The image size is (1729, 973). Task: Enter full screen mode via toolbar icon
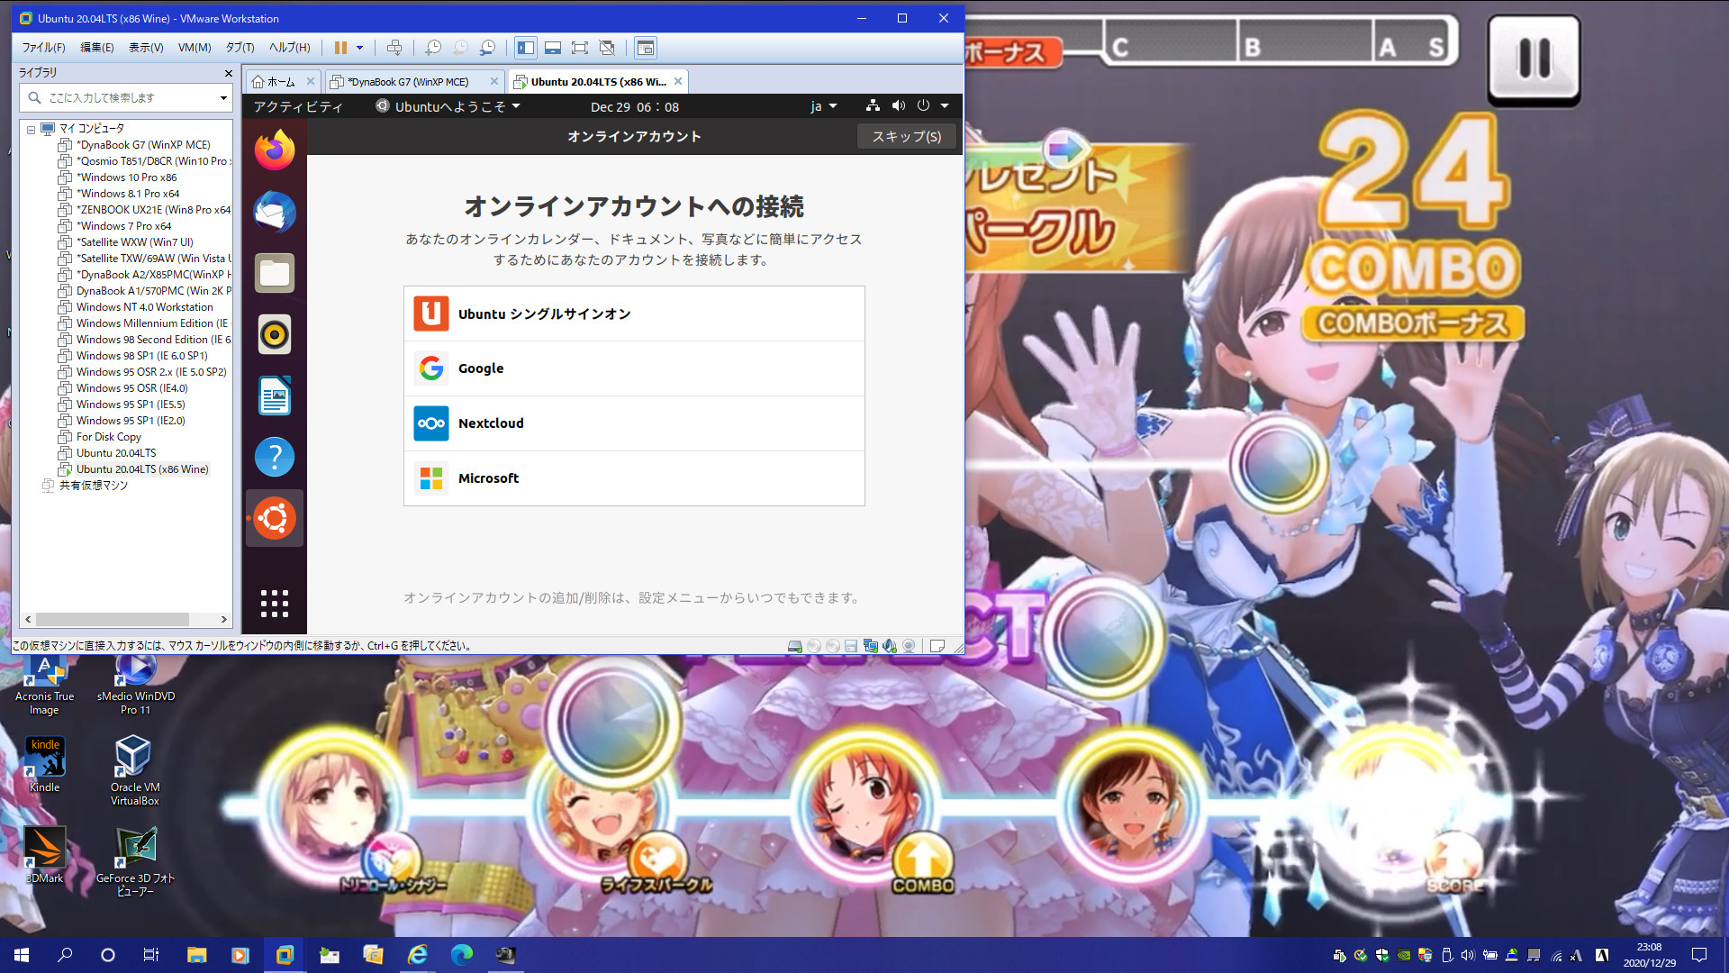pos(580,48)
